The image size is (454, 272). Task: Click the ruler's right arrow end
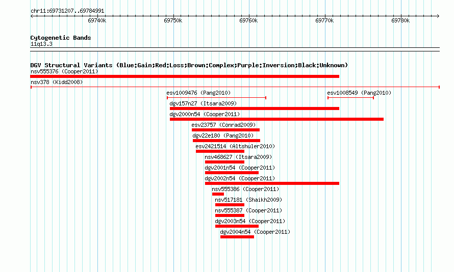click(x=438, y=16)
